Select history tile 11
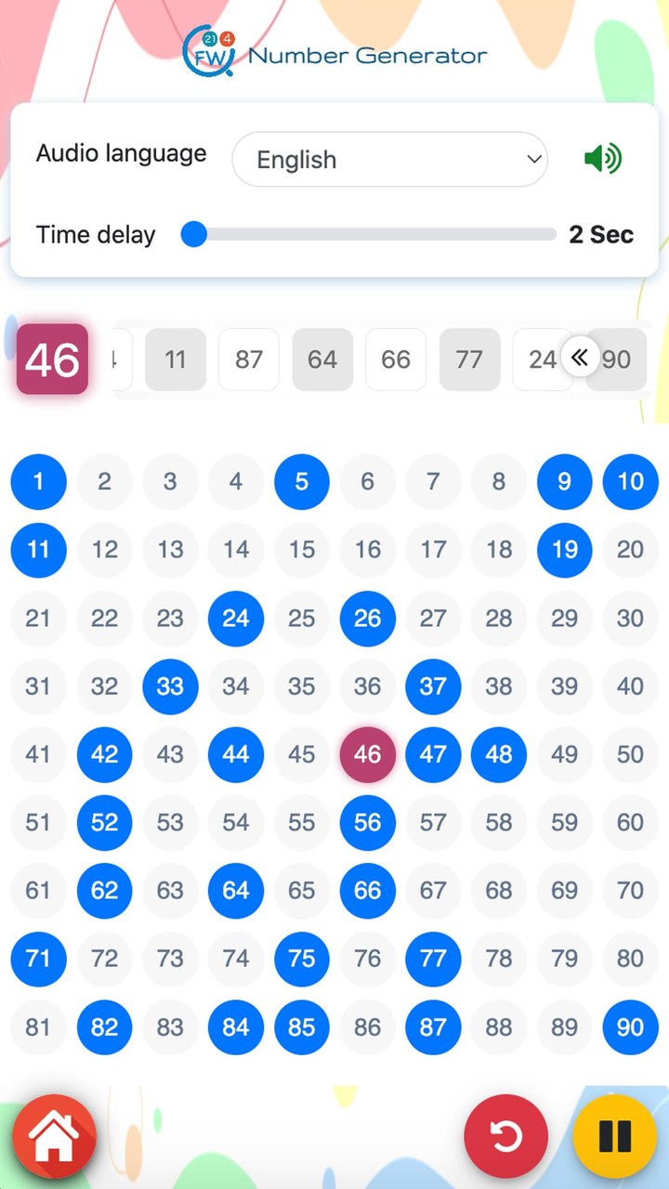669x1189 pixels. [x=176, y=359]
